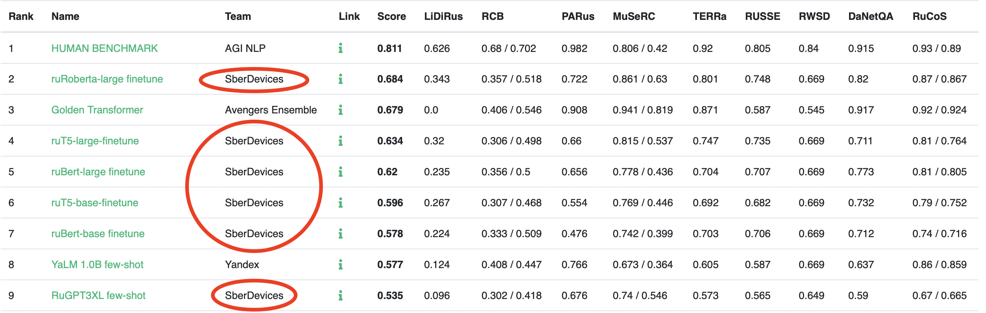
Task: Click the LiDiRus column header
Action: click(443, 17)
